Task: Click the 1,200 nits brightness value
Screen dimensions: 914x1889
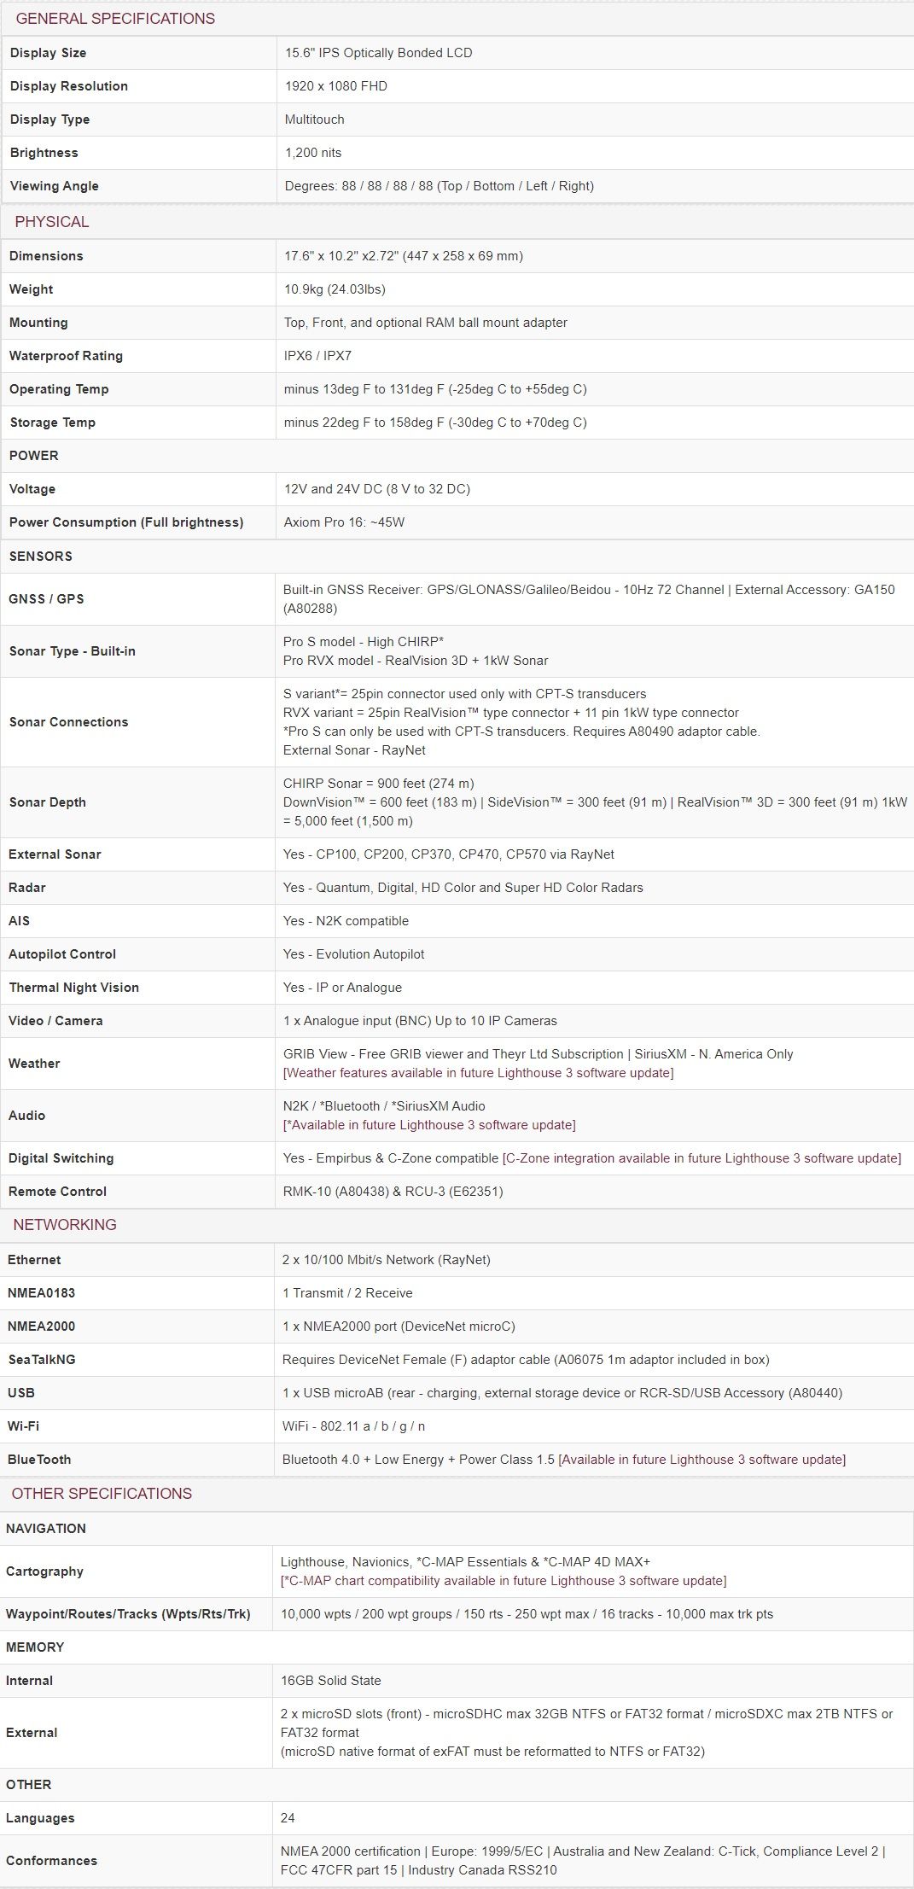Action: (313, 153)
